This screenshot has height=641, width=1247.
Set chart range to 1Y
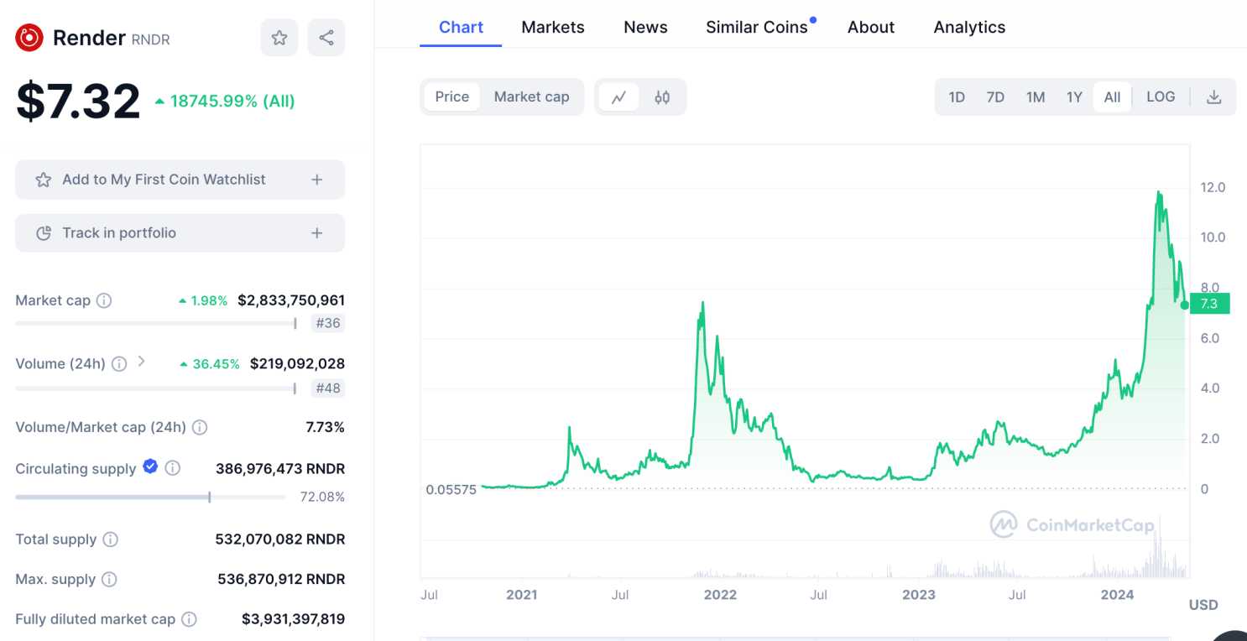pos(1074,97)
